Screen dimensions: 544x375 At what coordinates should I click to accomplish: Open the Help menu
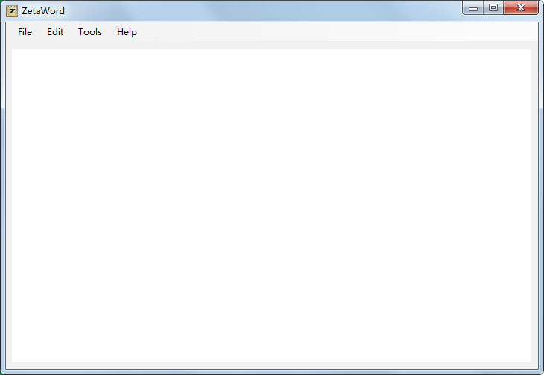tap(127, 32)
